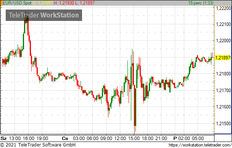This screenshot has height=148, width=232.
Task: Click the orange marker beside EUR/USD Spot
Action: pyautogui.click(x=1, y=3)
